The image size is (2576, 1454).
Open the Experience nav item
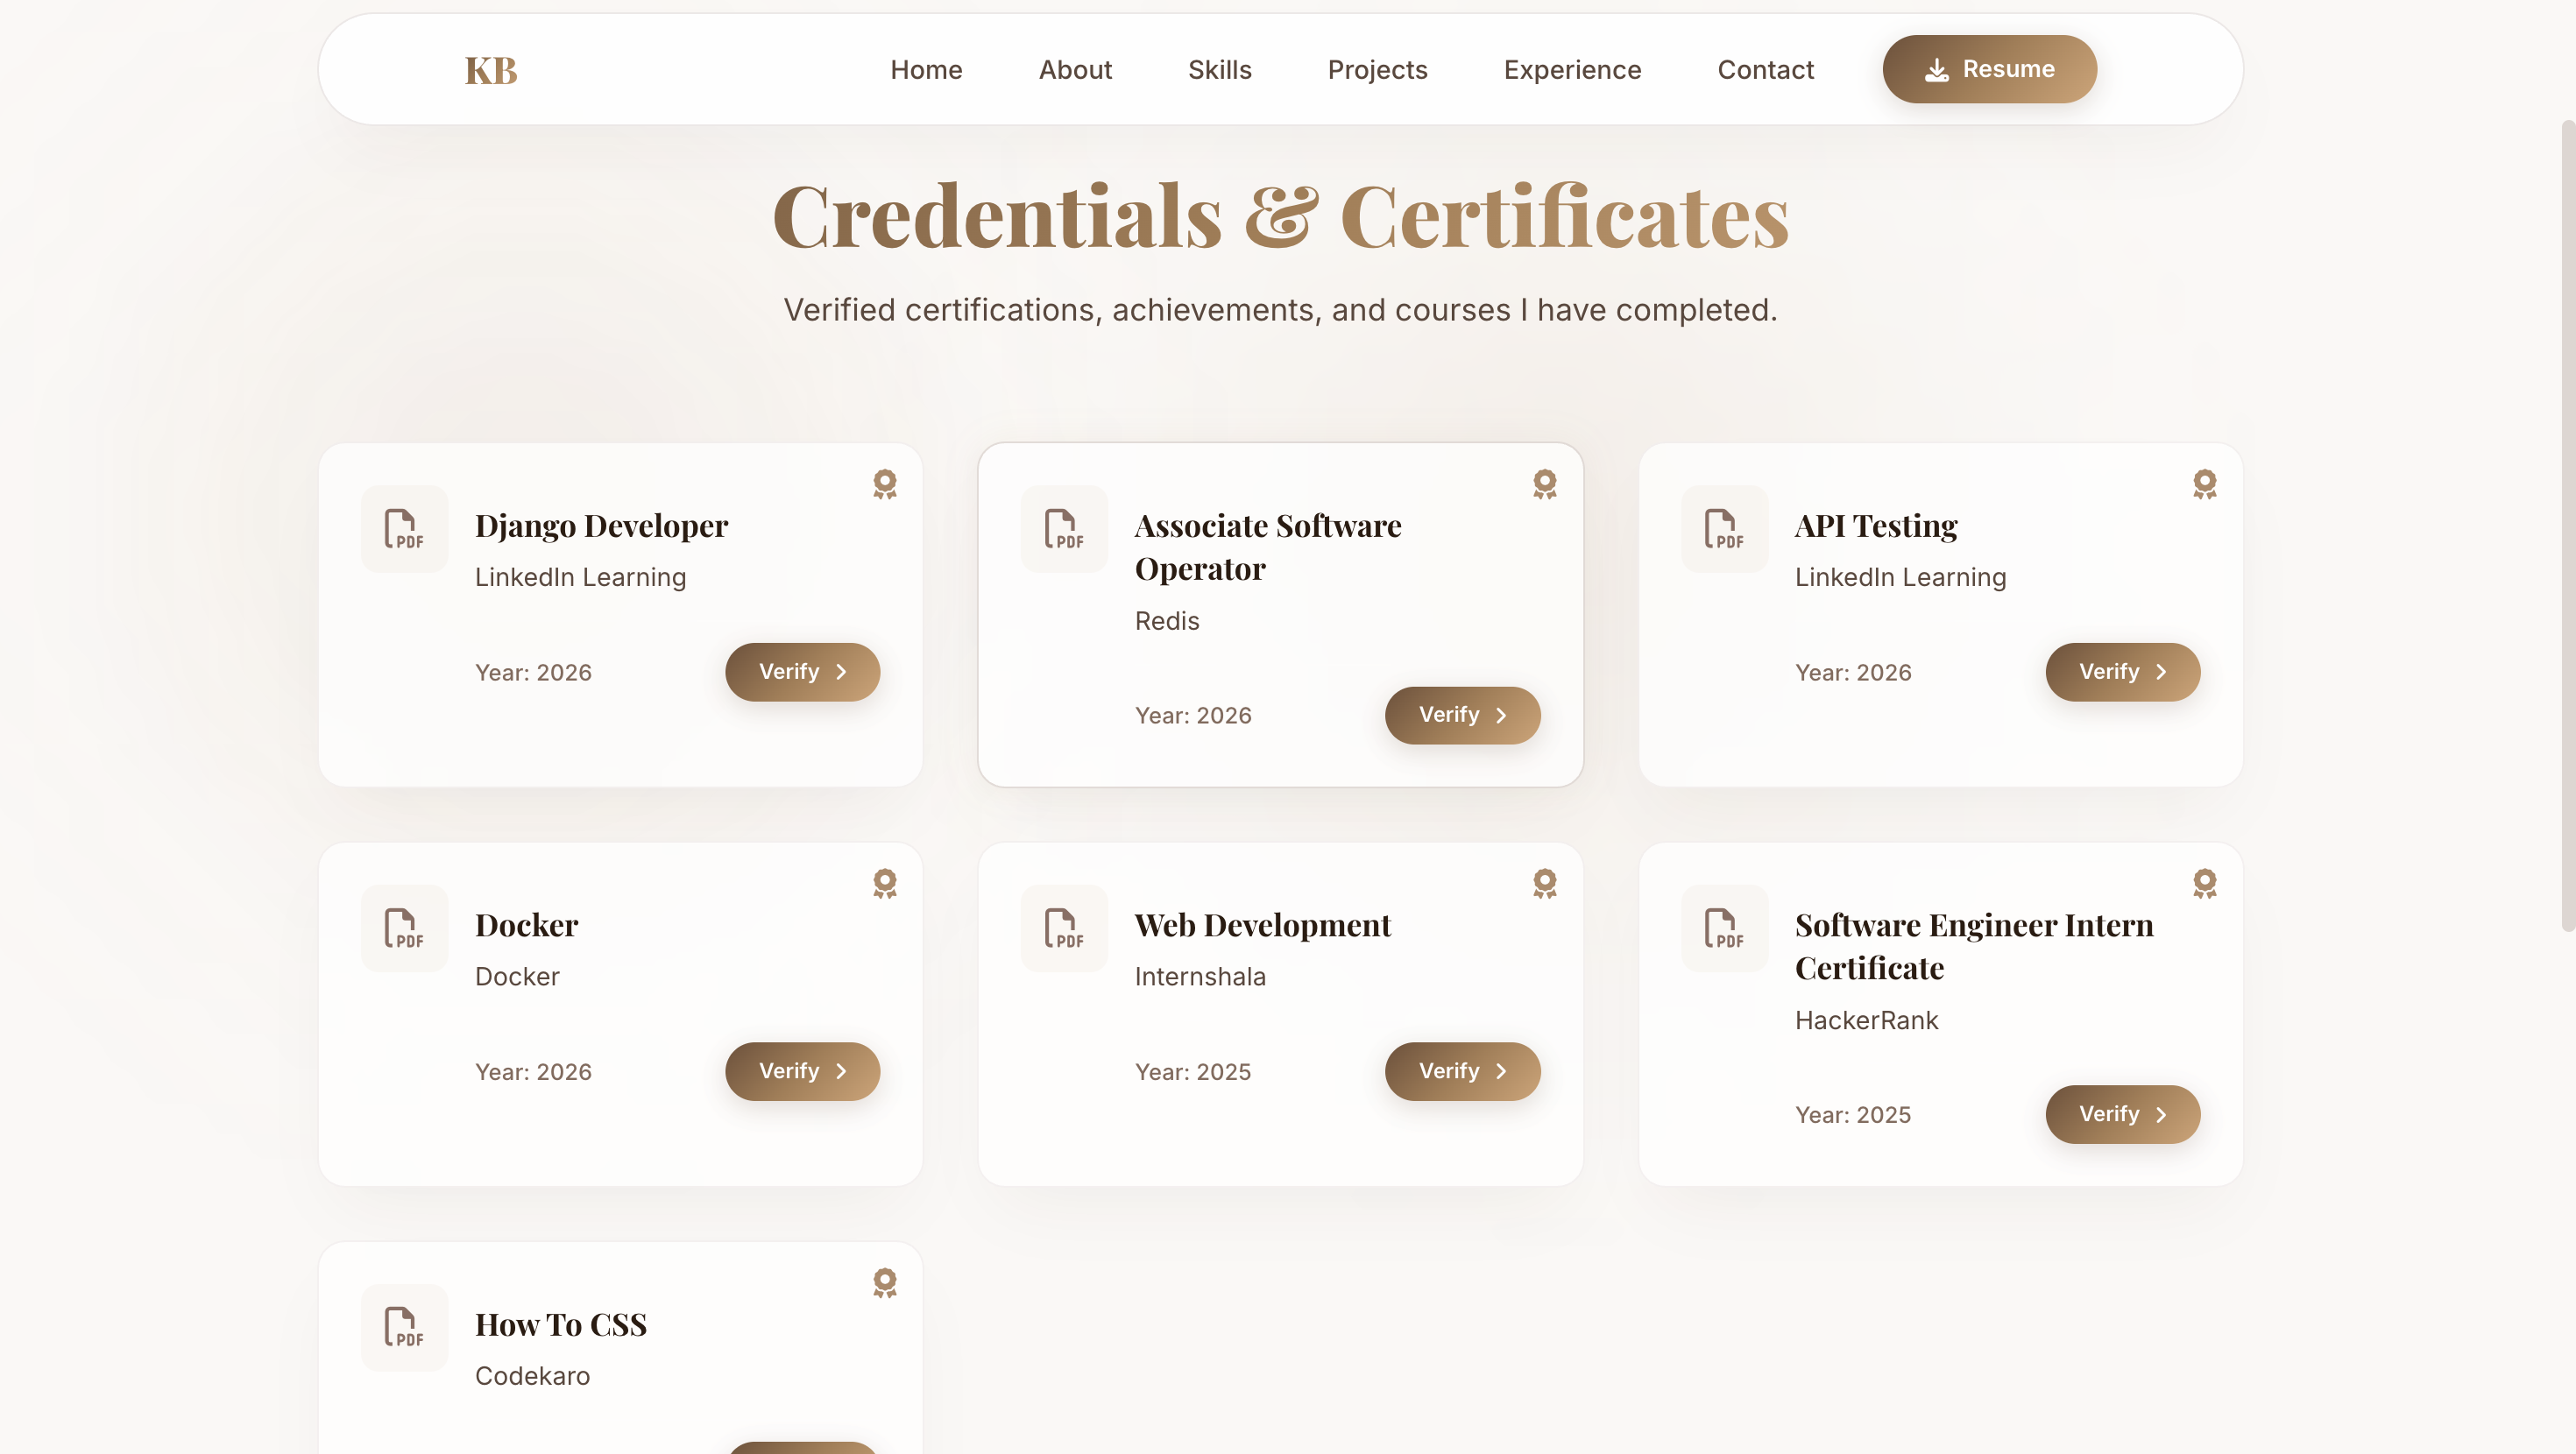pos(1572,70)
